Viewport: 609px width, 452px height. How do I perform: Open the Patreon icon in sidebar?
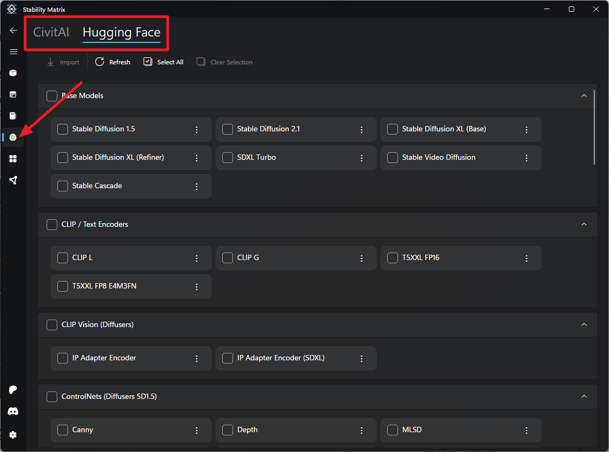coord(13,390)
